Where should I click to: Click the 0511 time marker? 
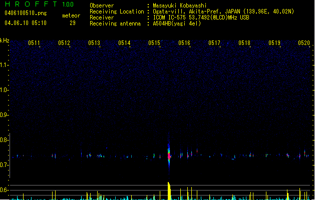pos(34,43)
